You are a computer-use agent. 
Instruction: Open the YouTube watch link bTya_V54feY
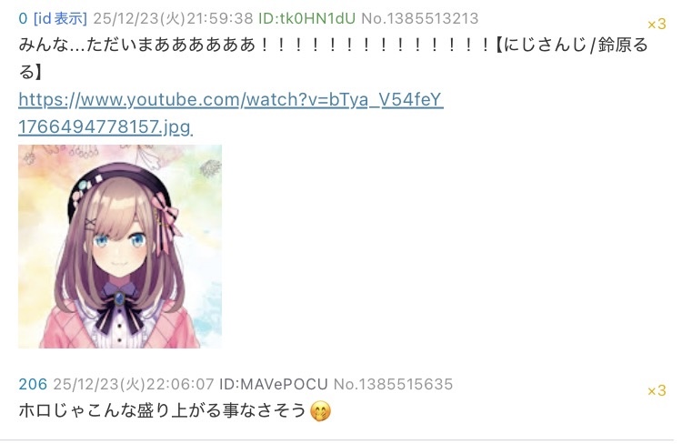(231, 100)
